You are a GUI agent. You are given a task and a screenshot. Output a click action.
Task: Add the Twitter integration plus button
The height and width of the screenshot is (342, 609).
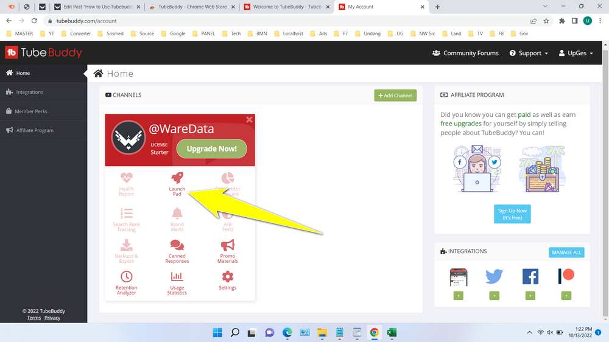click(x=494, y=296)
